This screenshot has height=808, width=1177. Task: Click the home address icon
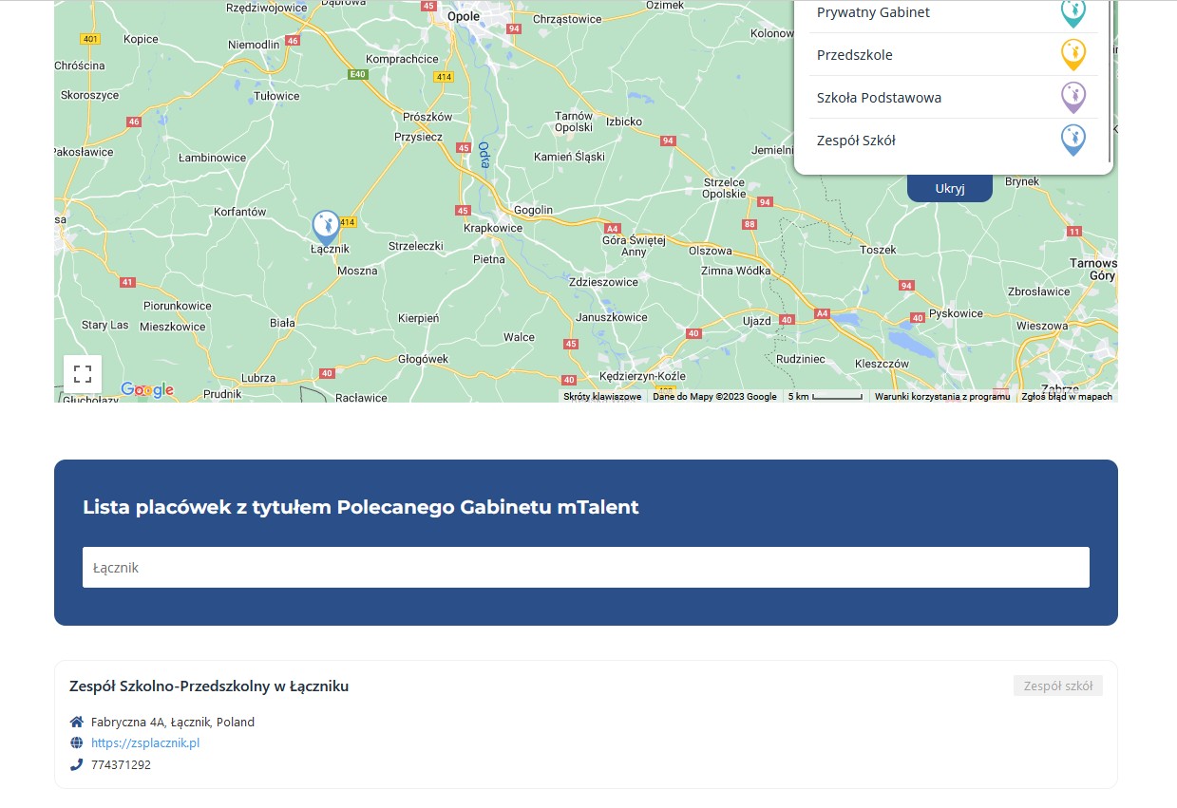tap(77, 722)
